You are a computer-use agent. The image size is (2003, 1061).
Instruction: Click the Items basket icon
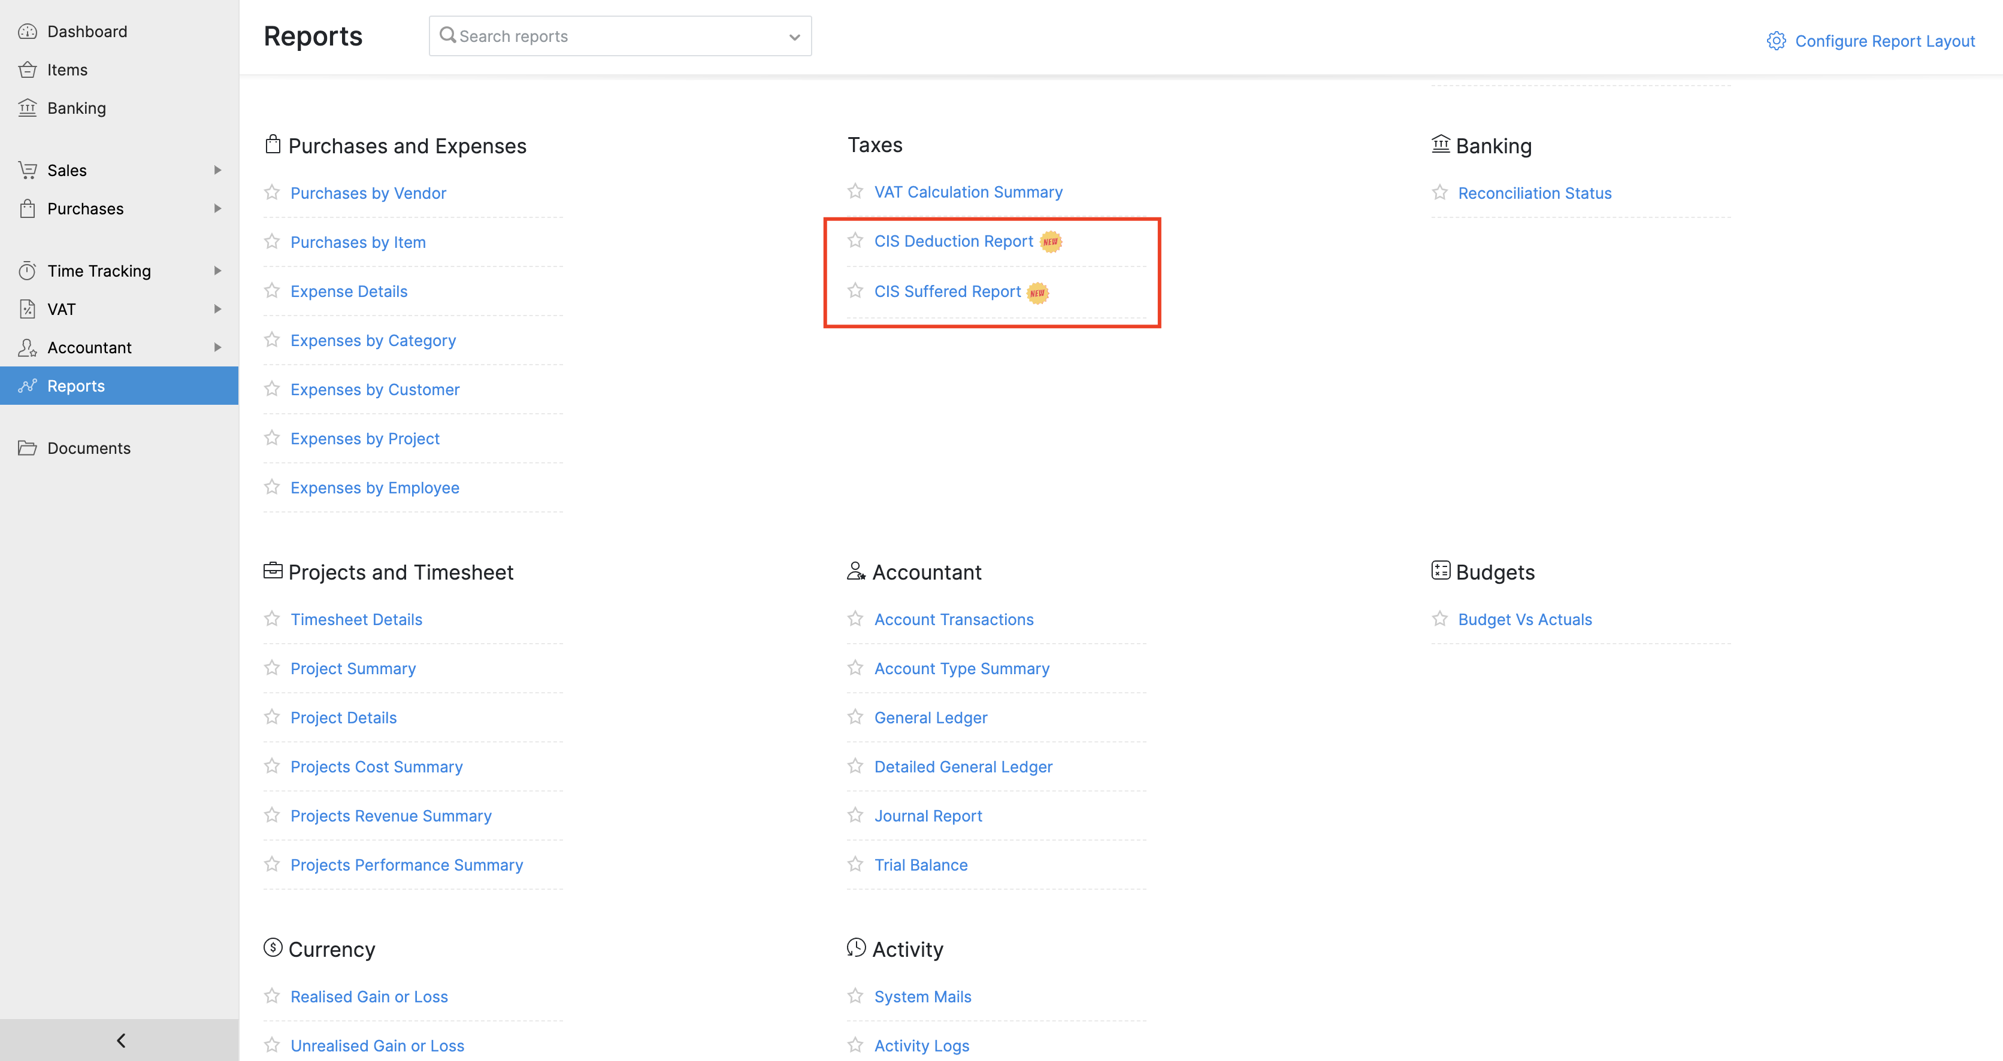27,70
